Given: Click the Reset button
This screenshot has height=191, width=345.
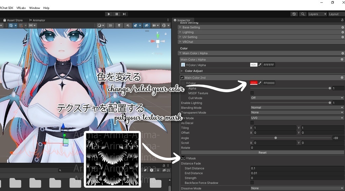Looking at the screenshot, I should 262,152.
